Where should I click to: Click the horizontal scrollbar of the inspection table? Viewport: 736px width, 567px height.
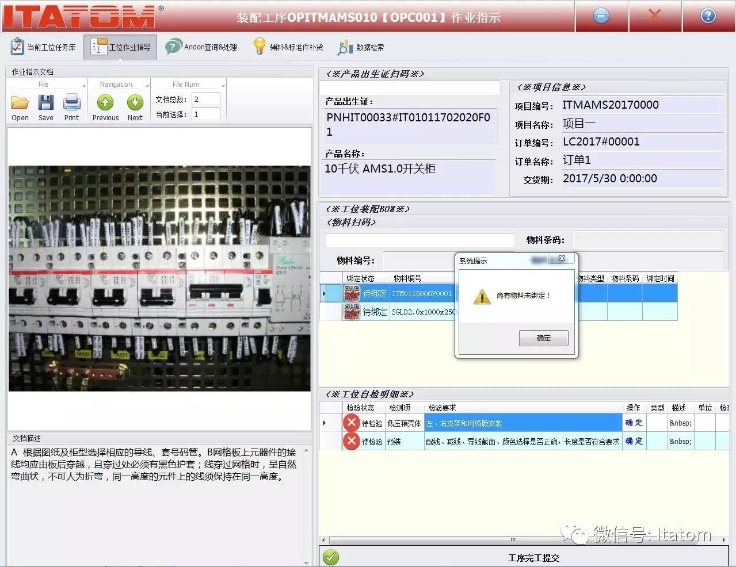pyautogui.click(x=512, y=540)
